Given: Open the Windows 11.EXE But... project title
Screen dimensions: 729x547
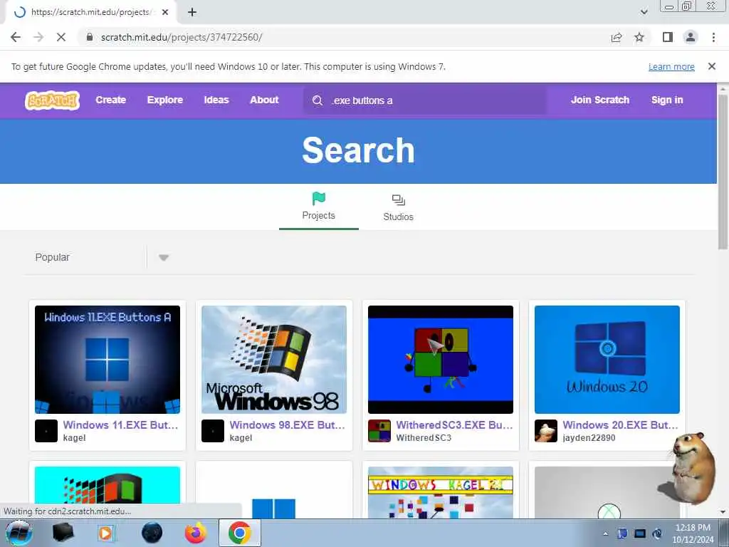Looking at the screenshot, I should 120,424.
